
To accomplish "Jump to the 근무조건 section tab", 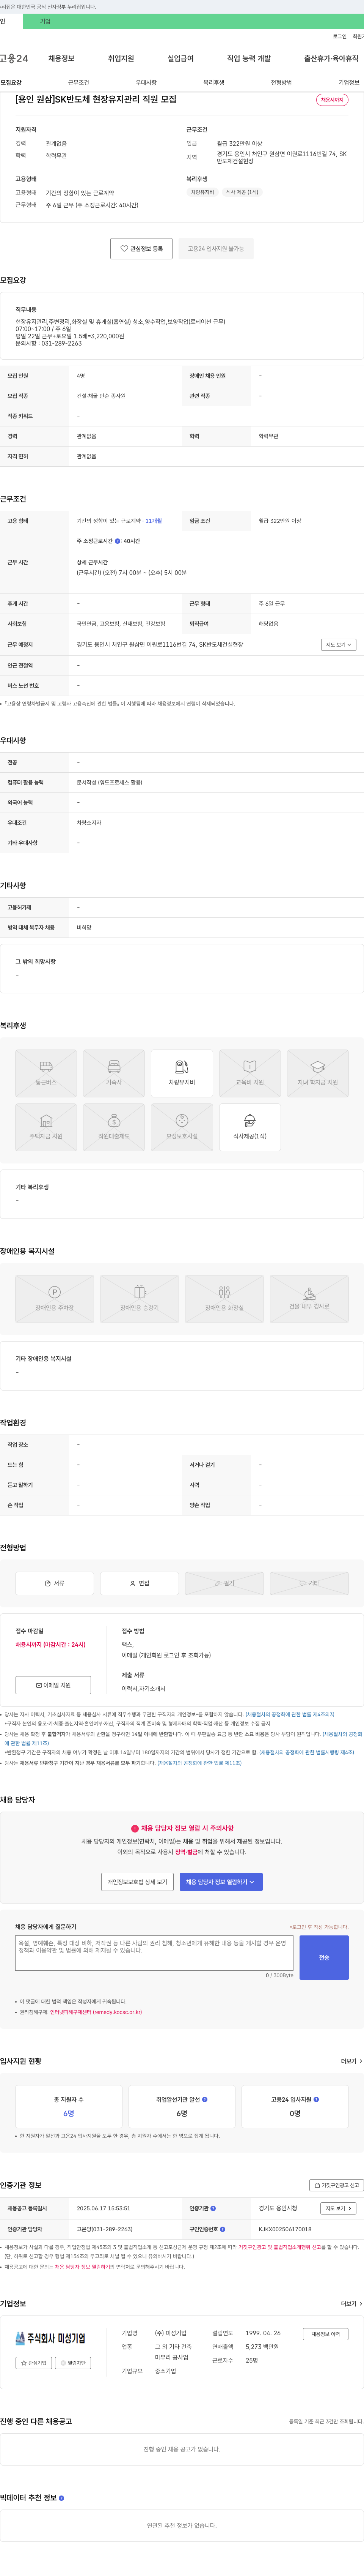I will click(x=79, y=83).
